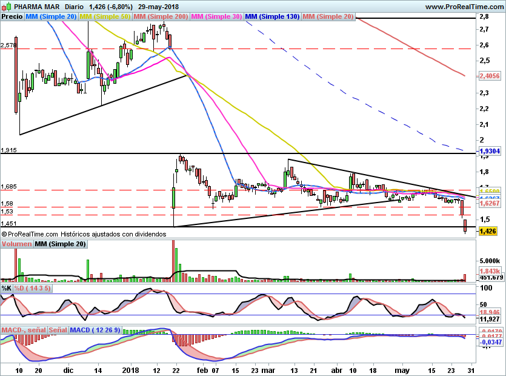Click the 2018 year marker on time axis
The image size is (506, 376).
tap(130, 370)
